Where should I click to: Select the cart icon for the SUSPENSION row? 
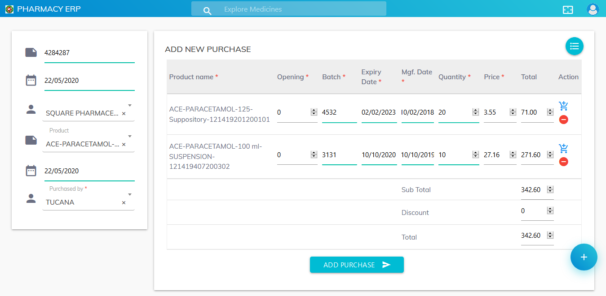coord(563,148)
